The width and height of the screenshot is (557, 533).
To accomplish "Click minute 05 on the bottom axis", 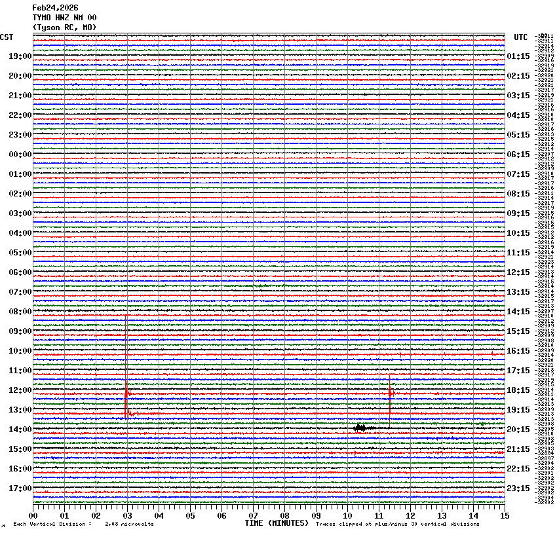I will coord(190,517).
